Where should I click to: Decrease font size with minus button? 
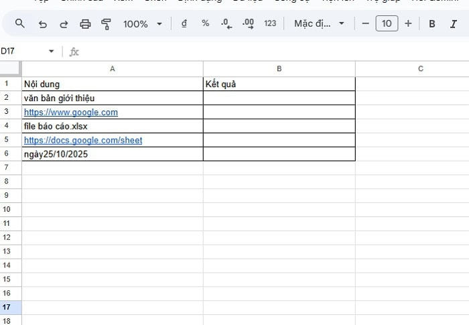(x=365, y=23)
